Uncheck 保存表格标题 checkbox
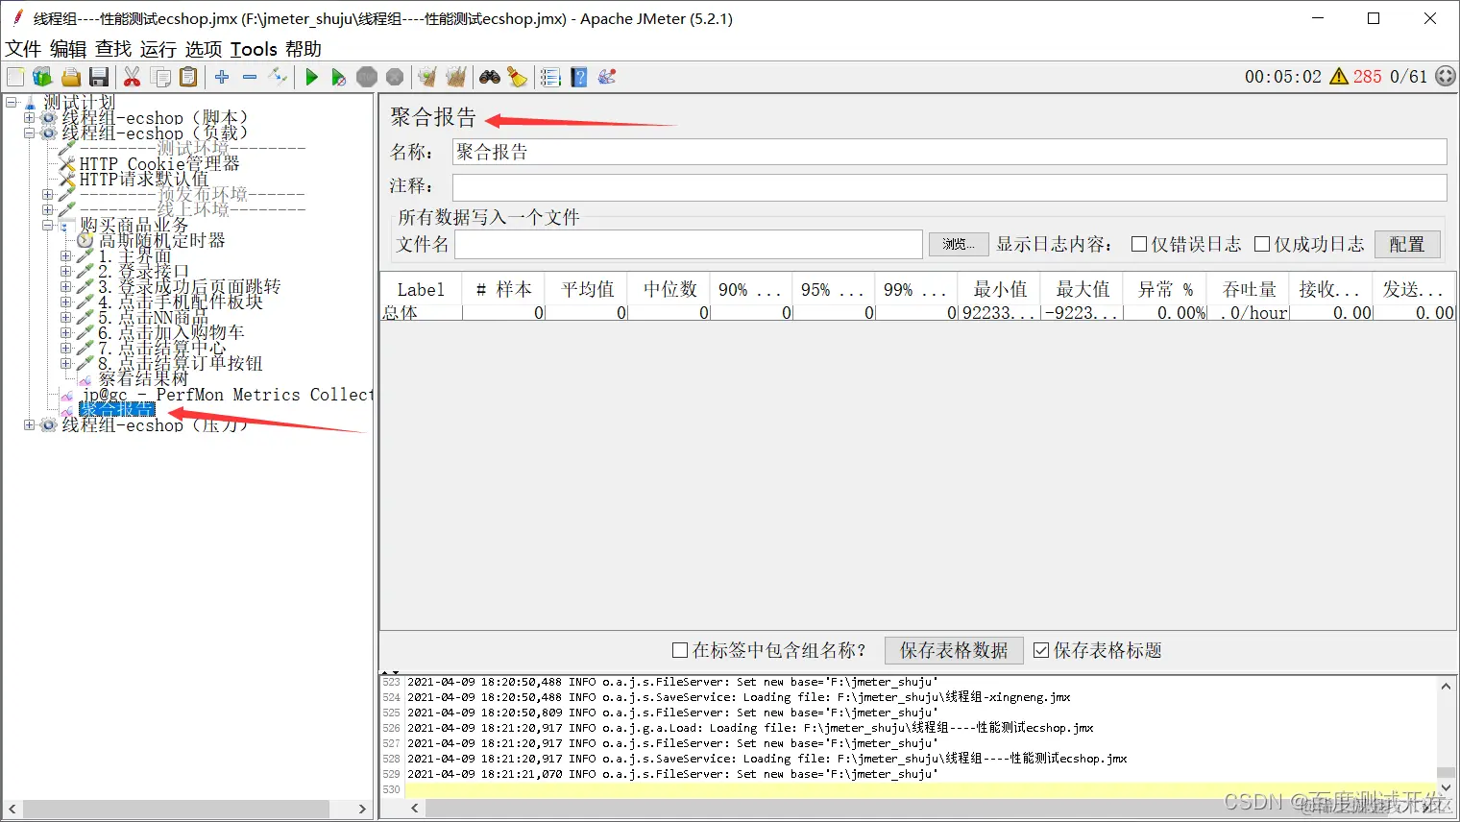The width and height of the screenshot is (1460, 822). (1041, 650)
